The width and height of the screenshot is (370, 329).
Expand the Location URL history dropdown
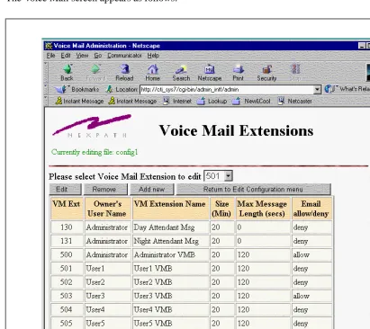317,89
